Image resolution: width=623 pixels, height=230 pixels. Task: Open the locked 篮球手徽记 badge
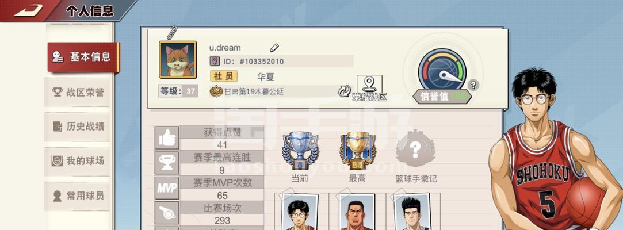(x=415, y=148)
